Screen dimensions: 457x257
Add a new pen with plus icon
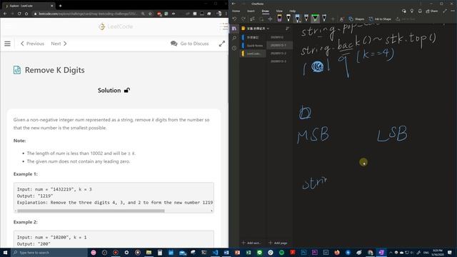click(x=333, y=19)
